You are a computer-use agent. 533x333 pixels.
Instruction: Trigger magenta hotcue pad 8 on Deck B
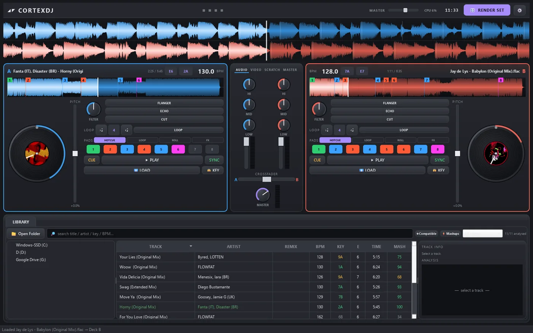(437, 149)
